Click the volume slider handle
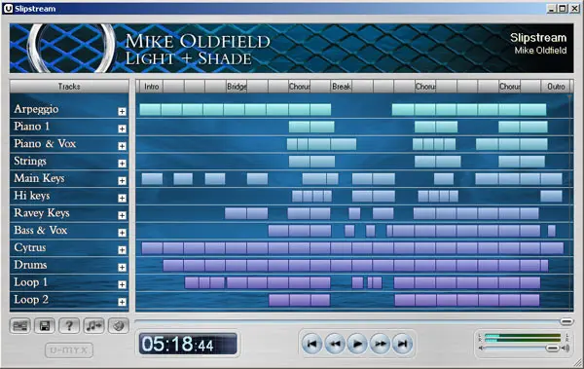 point(552,349)
